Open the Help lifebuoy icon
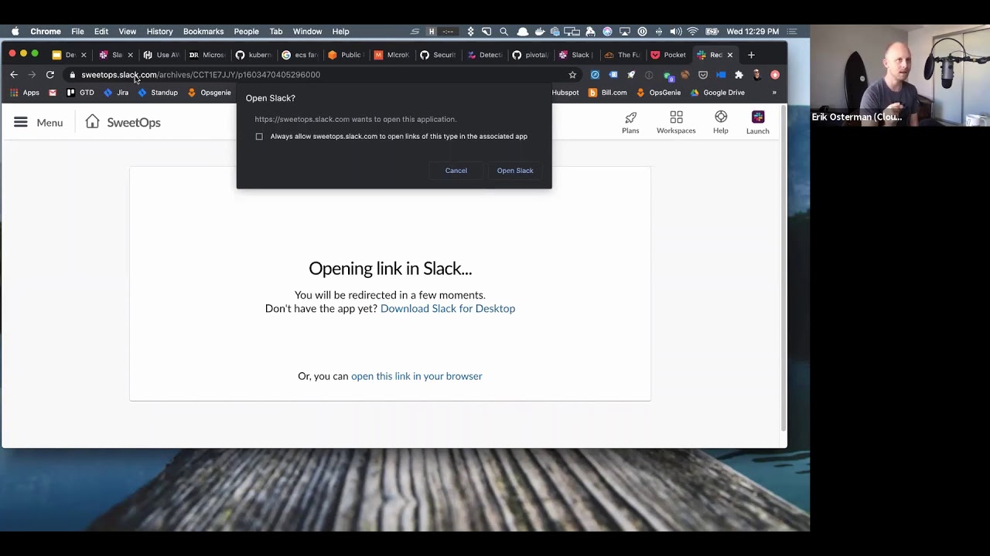This screenshot has width=990, height=556. [721, 117]
